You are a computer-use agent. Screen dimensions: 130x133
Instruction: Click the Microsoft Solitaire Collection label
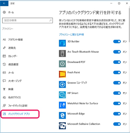pyautogui.click(x=84, y=124)
